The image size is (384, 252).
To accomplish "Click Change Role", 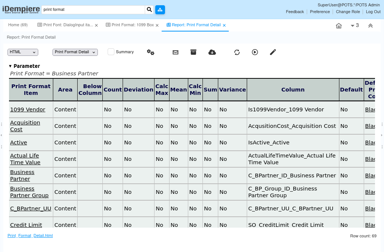I will point(348,12).
